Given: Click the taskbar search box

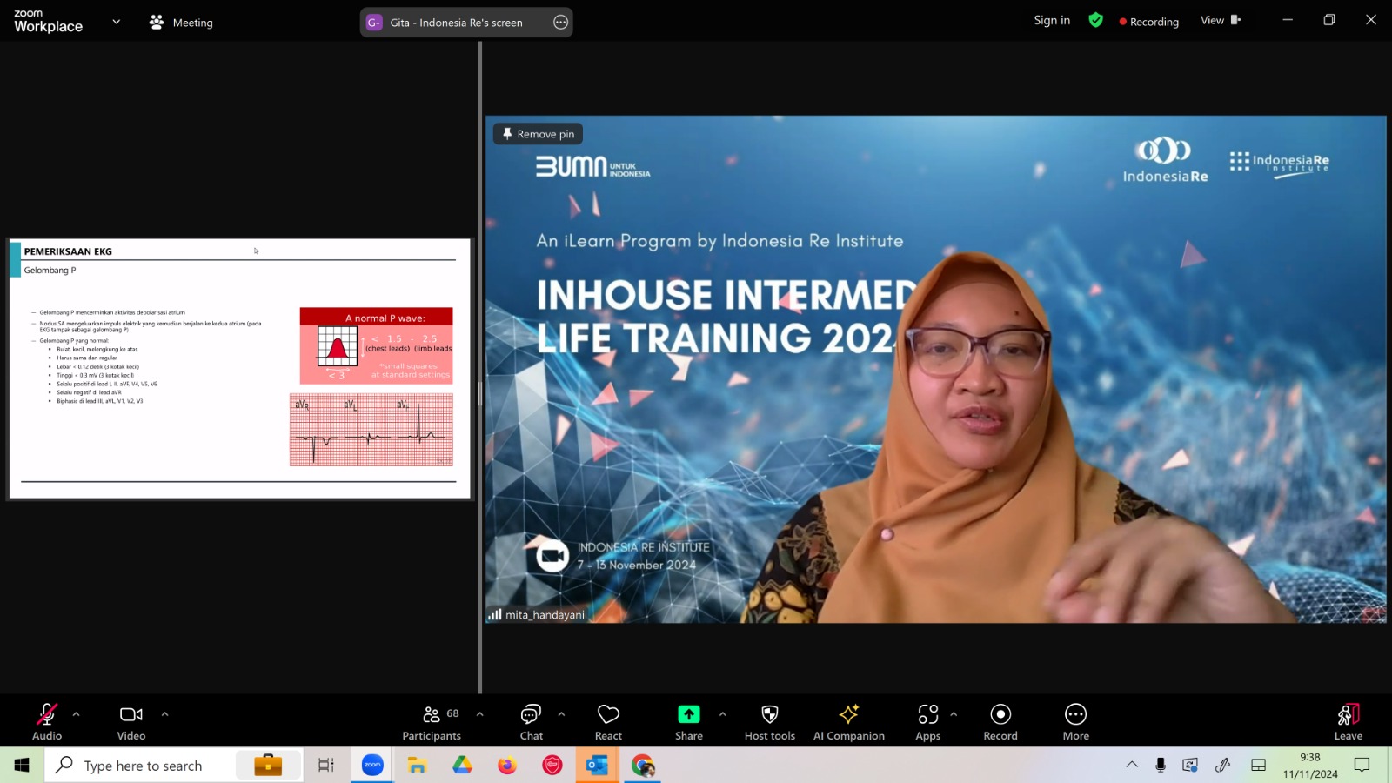Looking at the screenshot, I should [174, 766].
